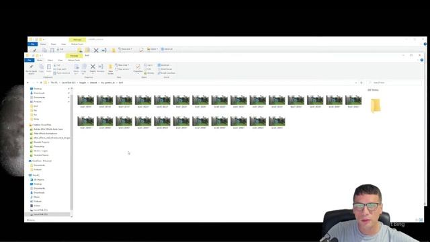Viewport: 430px width, 242px height.
Task: Click into the Search box
Action: 394,83
